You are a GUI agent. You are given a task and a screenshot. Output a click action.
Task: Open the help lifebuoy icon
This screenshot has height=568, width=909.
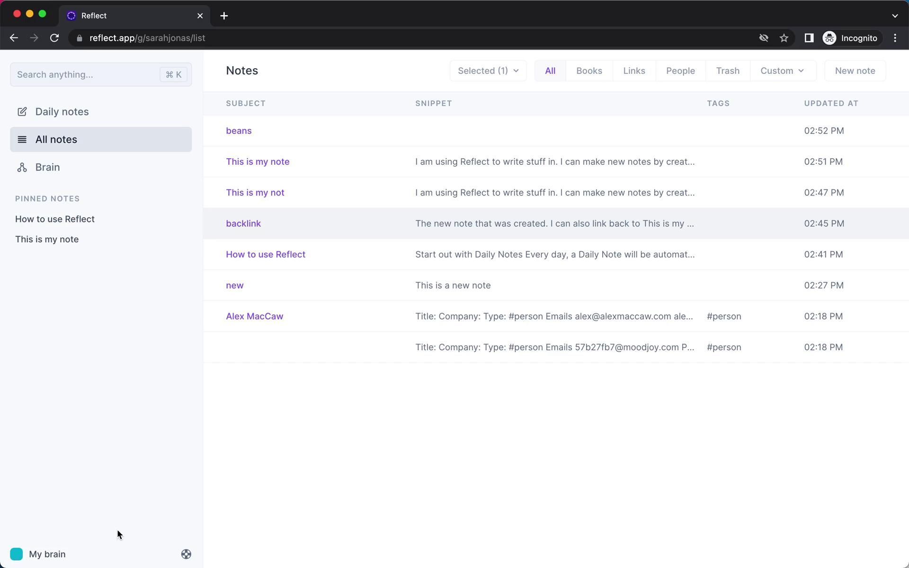[186, 554]
